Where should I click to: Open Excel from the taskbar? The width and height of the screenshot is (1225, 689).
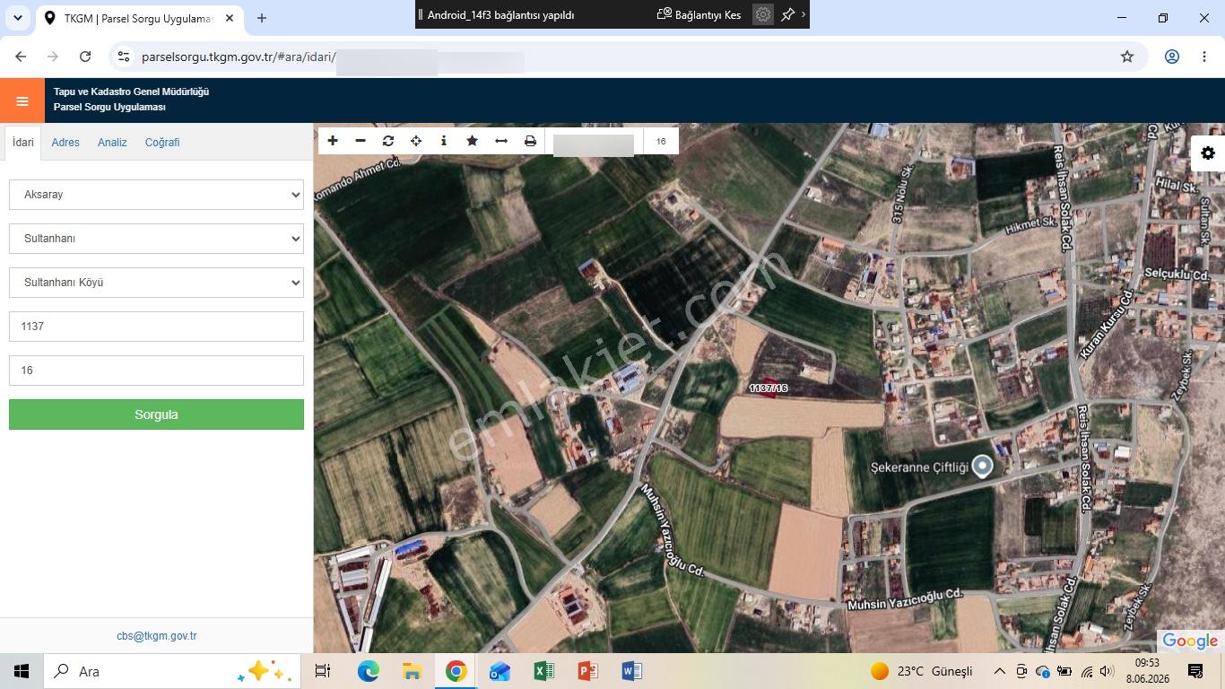[x=543, y=671]
